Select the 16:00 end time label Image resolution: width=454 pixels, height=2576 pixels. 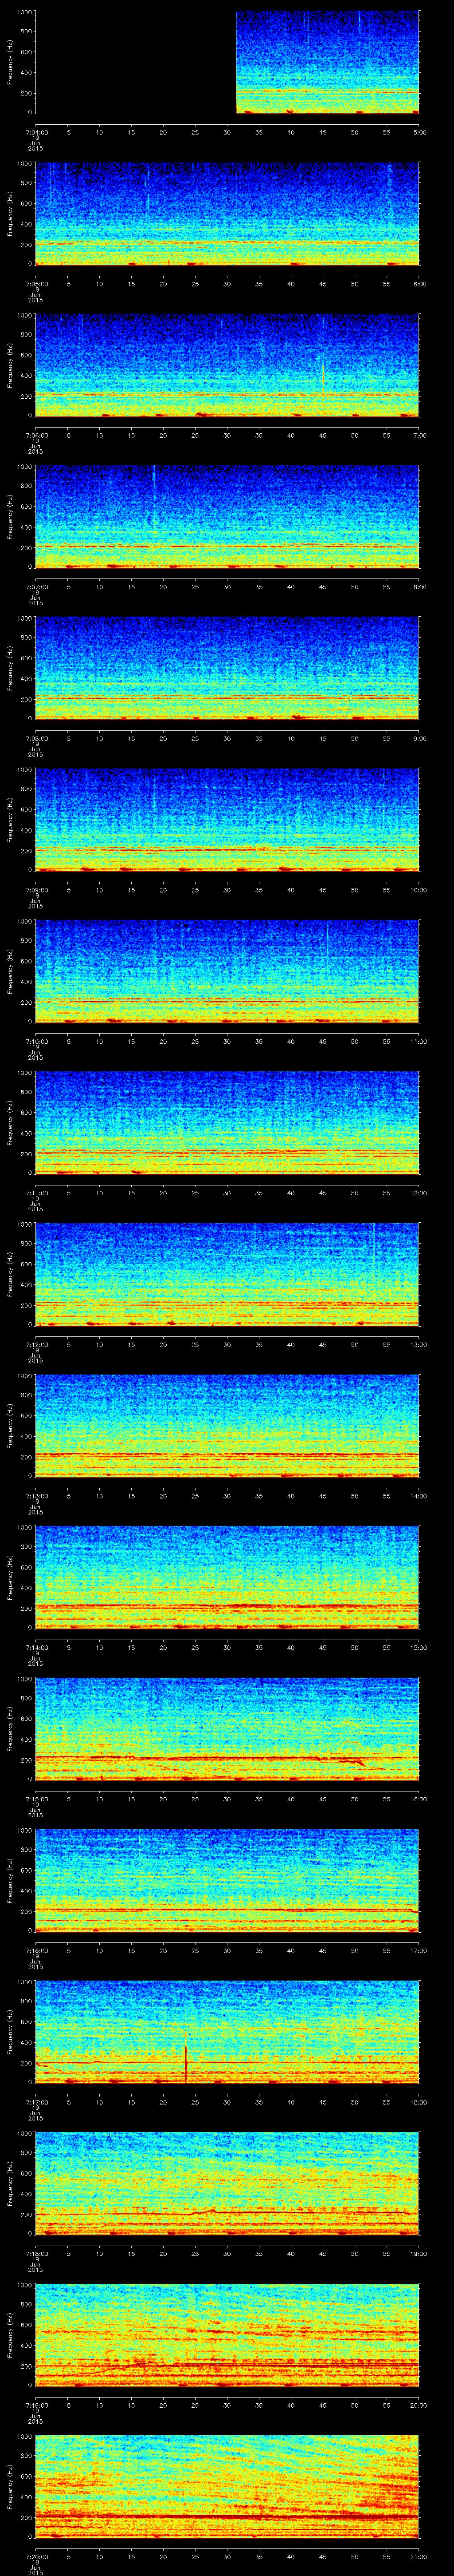(418, 1799)
